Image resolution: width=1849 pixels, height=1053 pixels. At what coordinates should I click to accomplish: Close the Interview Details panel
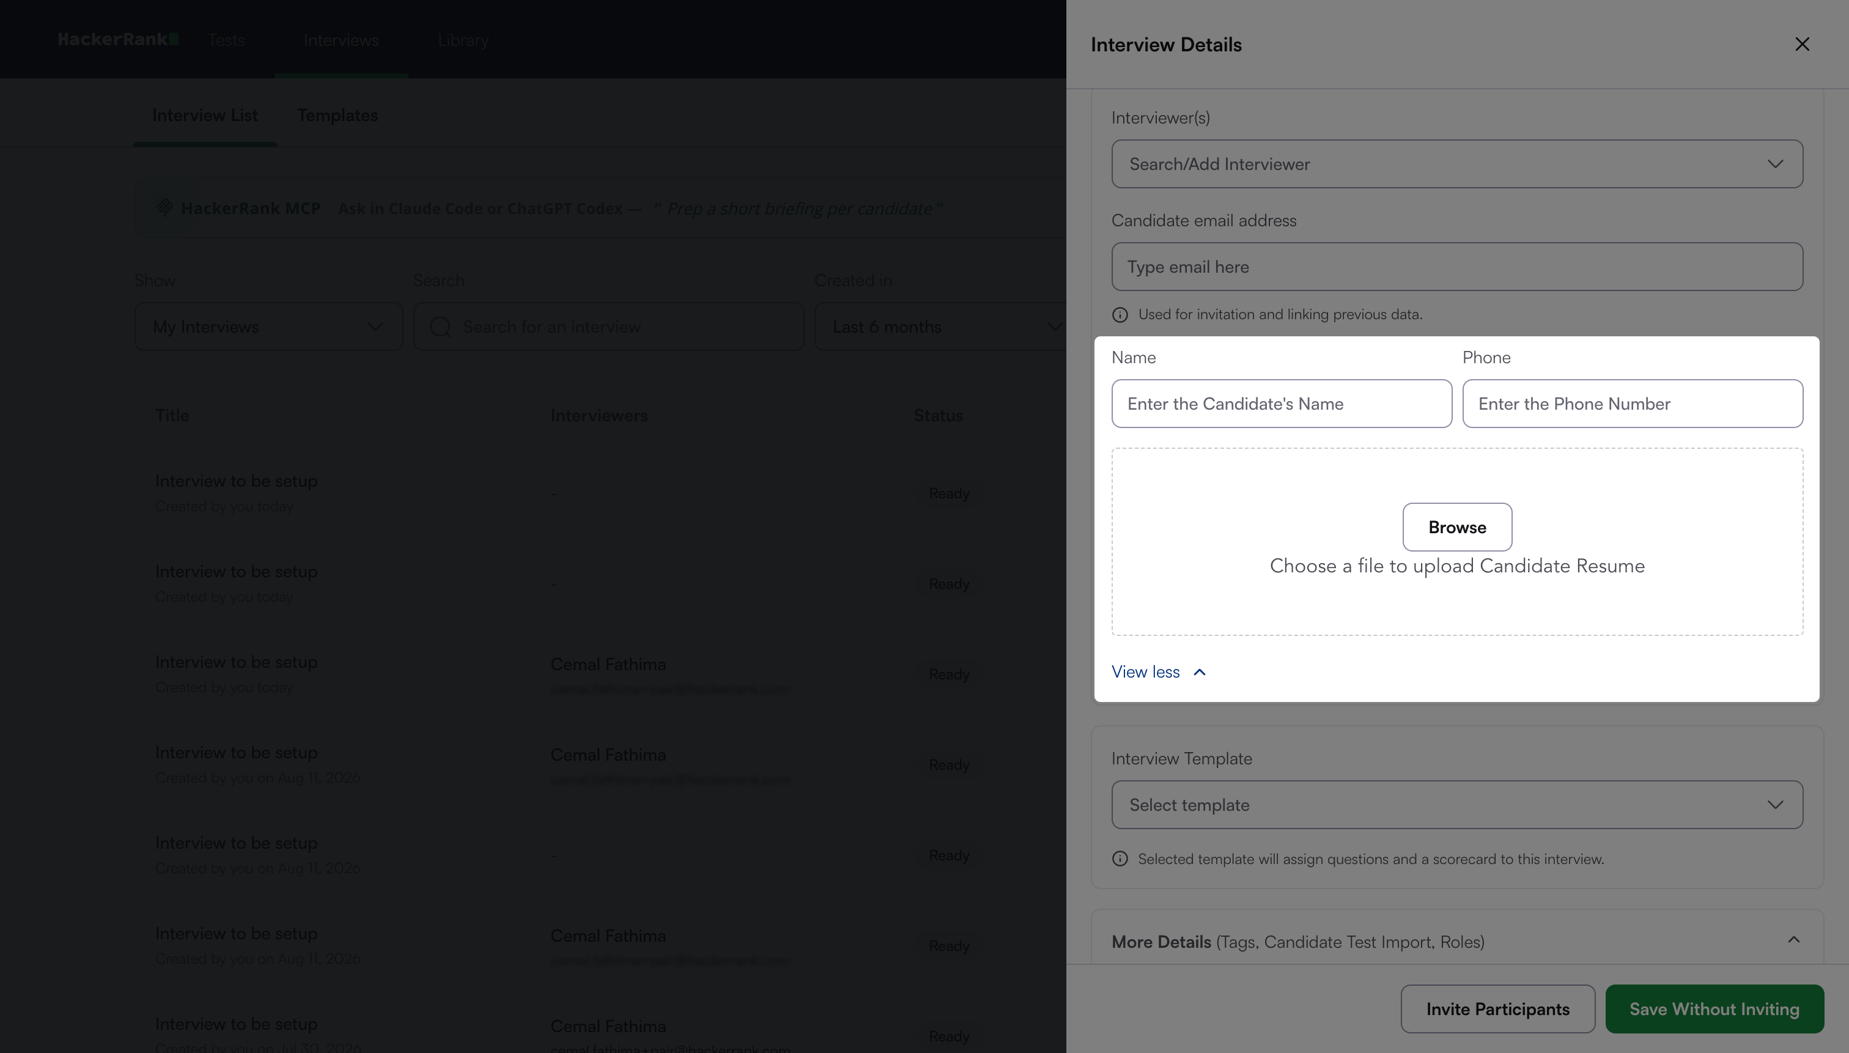[1802, 44]
